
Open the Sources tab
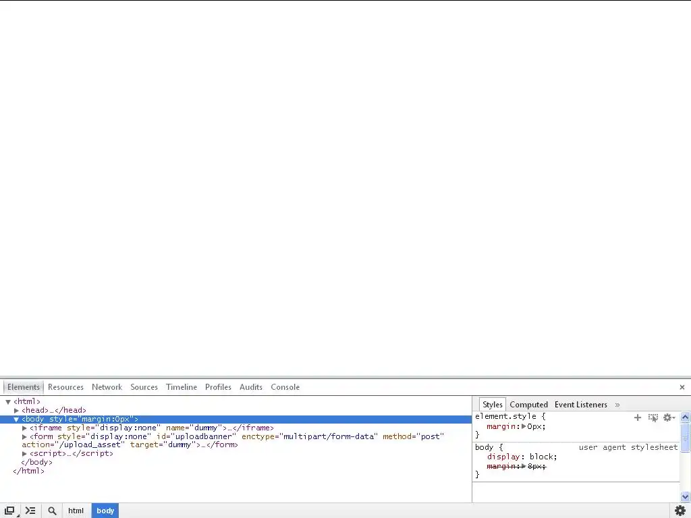(144, 387)
